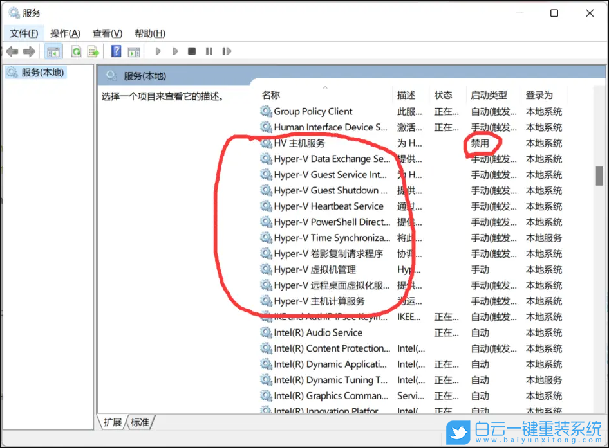609x448 pixels.
Task: Click the pause service icon
Action: tap(209, 51)
